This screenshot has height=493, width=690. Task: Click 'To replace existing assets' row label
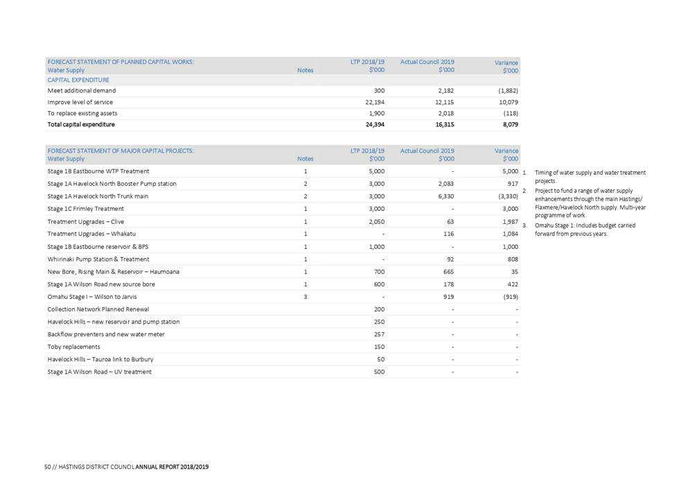tap(82, 113)
